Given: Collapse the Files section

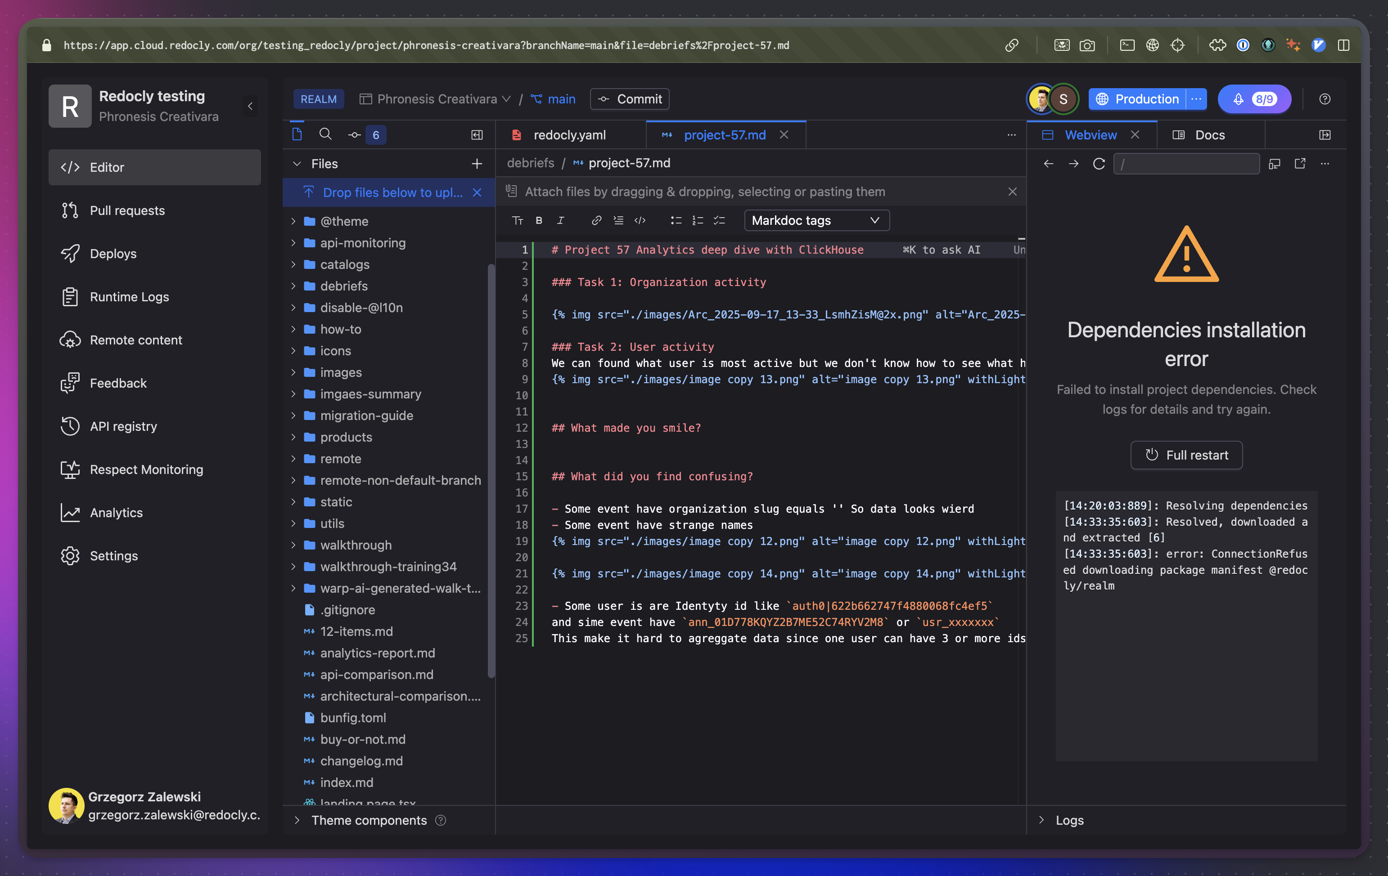Looking at the screenshot, I should coord(297,164).
